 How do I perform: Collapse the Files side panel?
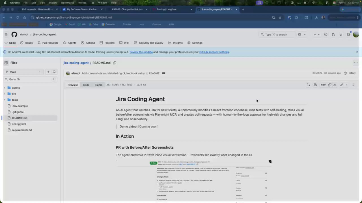(6, 63)
